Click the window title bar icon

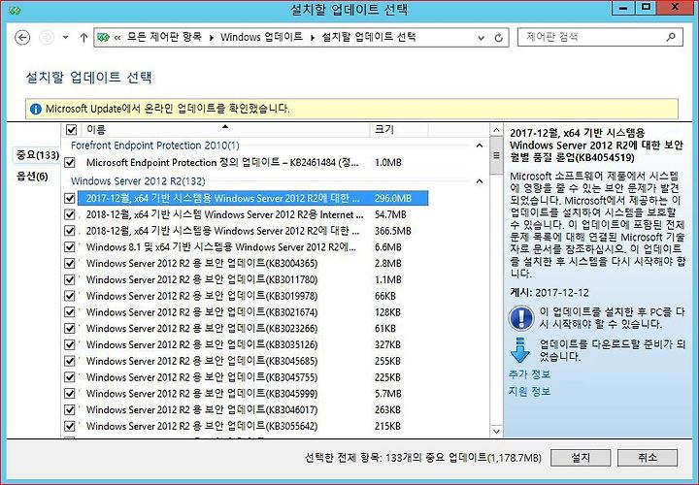coord(15,11)
